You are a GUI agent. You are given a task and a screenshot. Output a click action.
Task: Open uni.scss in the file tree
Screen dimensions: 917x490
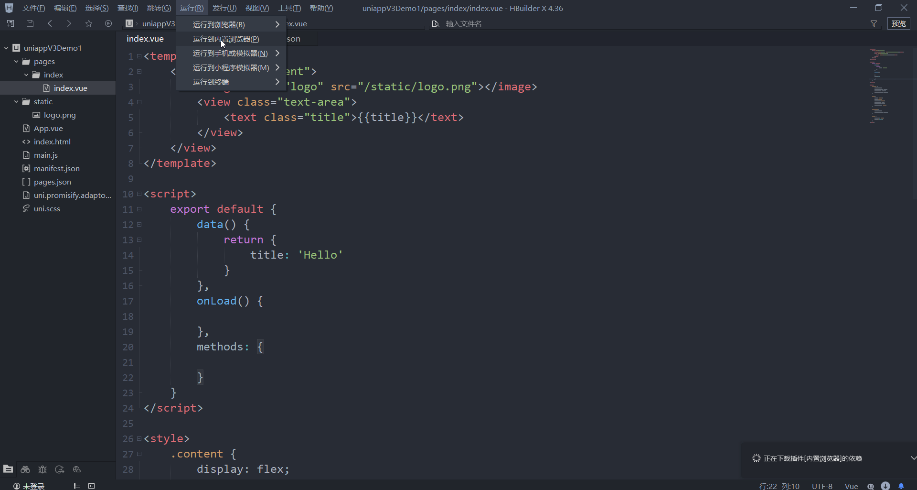click(47, 208)
